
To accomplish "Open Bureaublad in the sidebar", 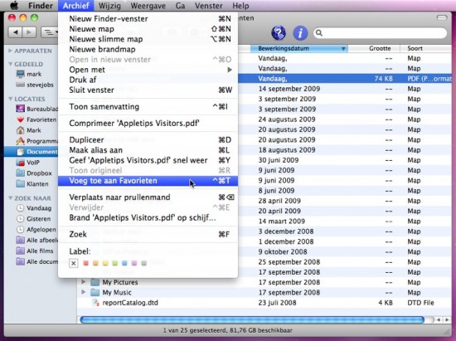I will (x=37, y=109).
